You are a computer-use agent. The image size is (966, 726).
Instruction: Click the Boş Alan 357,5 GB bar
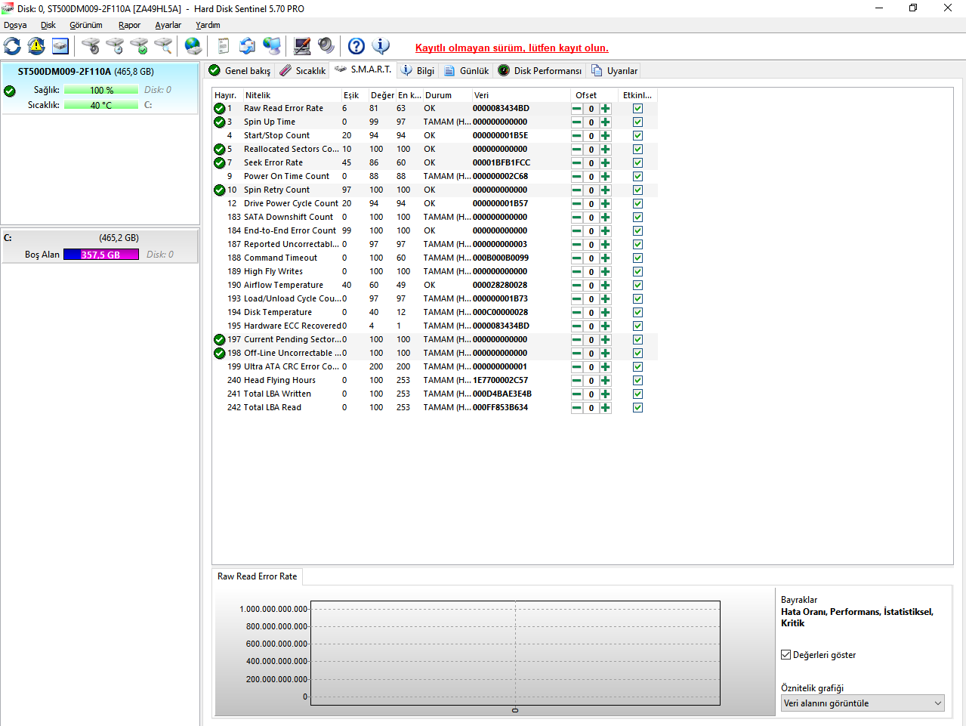101,255
